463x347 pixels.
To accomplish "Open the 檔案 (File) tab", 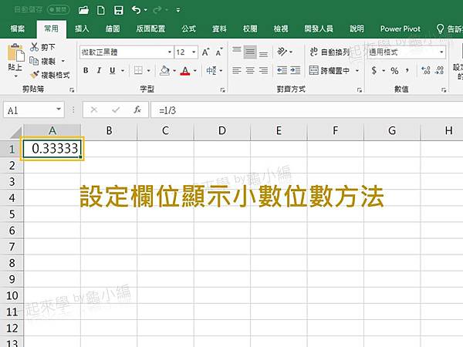I will click(18, 29).
